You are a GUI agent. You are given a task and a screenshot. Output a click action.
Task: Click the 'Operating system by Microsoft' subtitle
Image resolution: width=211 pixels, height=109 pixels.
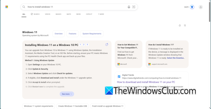[x=35, y=35]
